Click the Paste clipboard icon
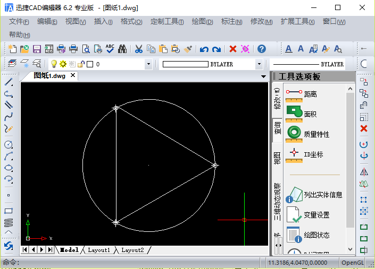Image resolution: width=375 pixels, height=269 pixels. (163, 49)
